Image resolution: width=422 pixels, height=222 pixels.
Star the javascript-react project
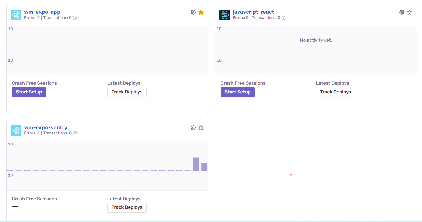point(410,12)
